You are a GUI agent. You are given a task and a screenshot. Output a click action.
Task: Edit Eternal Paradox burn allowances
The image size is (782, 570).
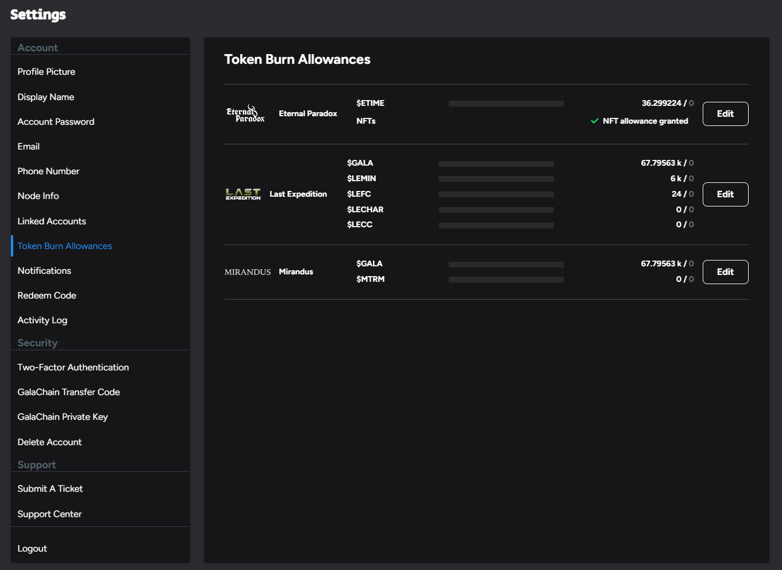[x=725, y=114]
